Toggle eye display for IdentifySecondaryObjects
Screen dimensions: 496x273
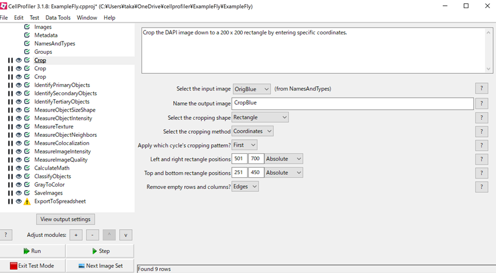(19, 94)
